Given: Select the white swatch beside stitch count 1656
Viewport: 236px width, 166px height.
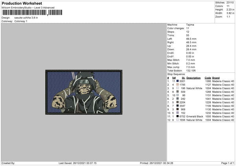Looking at the screenshot, I should tap(177, 120).
